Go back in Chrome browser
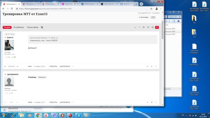This screenshot has width=210, height=118. pyautogui.click(x=4, y=9)
